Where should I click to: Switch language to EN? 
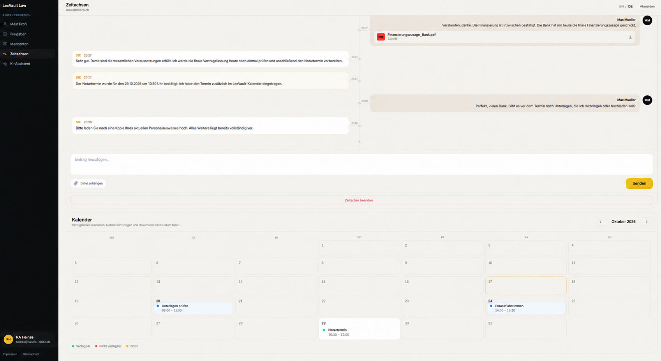621,7
